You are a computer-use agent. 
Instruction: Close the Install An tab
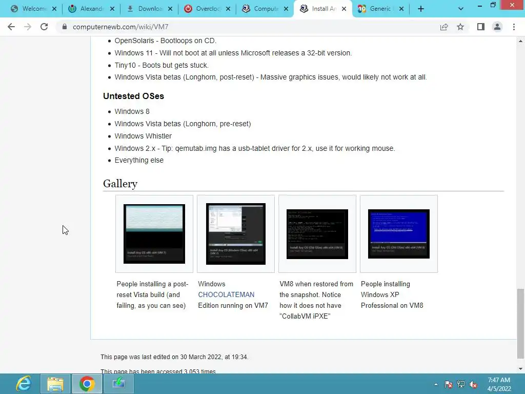pyautogui.click(x=344, y=9)
